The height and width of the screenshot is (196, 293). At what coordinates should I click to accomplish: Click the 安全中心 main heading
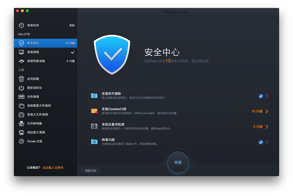pos(162,52)
